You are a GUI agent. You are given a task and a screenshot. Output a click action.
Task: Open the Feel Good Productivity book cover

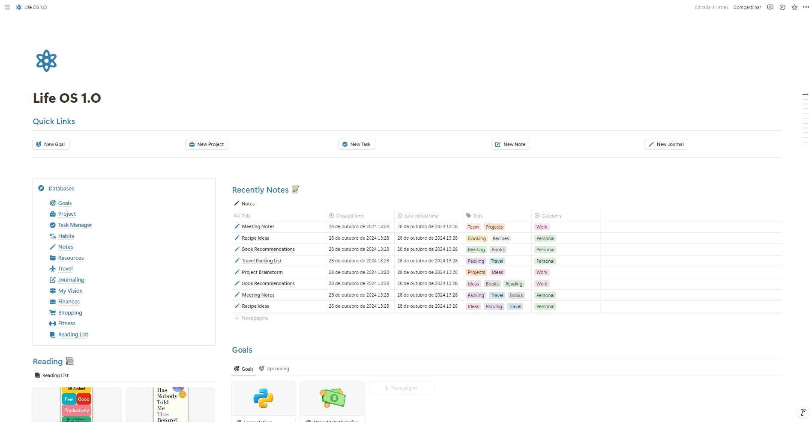tap(77, 404)
